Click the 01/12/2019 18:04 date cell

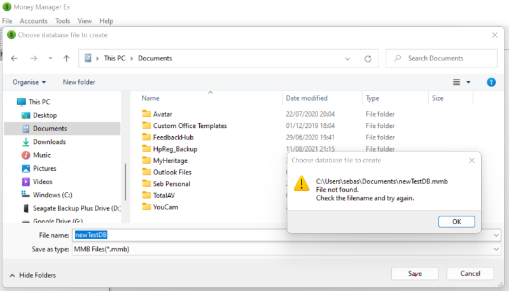point(310,125)
